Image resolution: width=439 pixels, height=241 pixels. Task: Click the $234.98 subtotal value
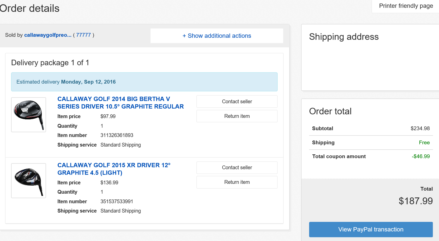(x=420, y=128)
